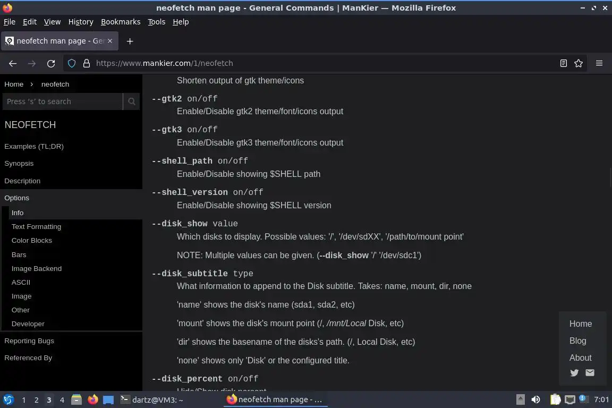Screen dimensions: 612x408
Task: Click the forward navigation arrow
Action: coord(32,63)
